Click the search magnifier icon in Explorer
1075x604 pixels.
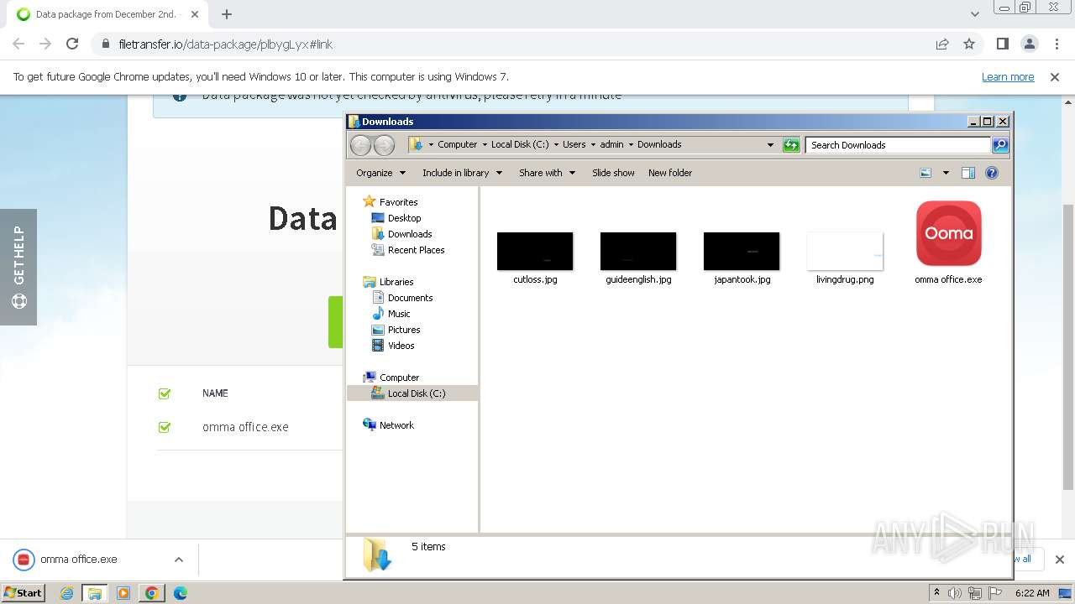(x=999, y=145)
